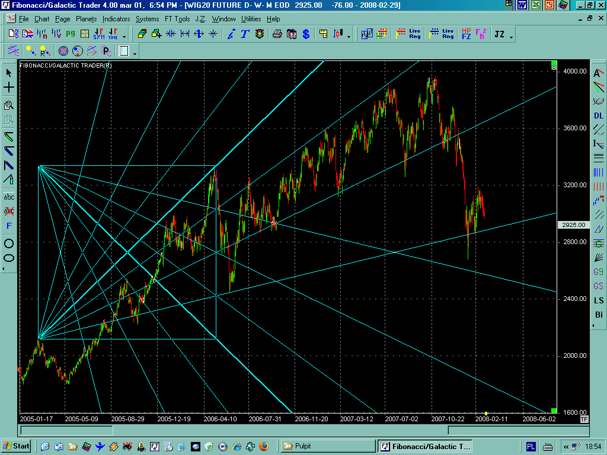607x455 pixels.
Task: Click the SYM symbol toolbar icon
Action: 98,34
